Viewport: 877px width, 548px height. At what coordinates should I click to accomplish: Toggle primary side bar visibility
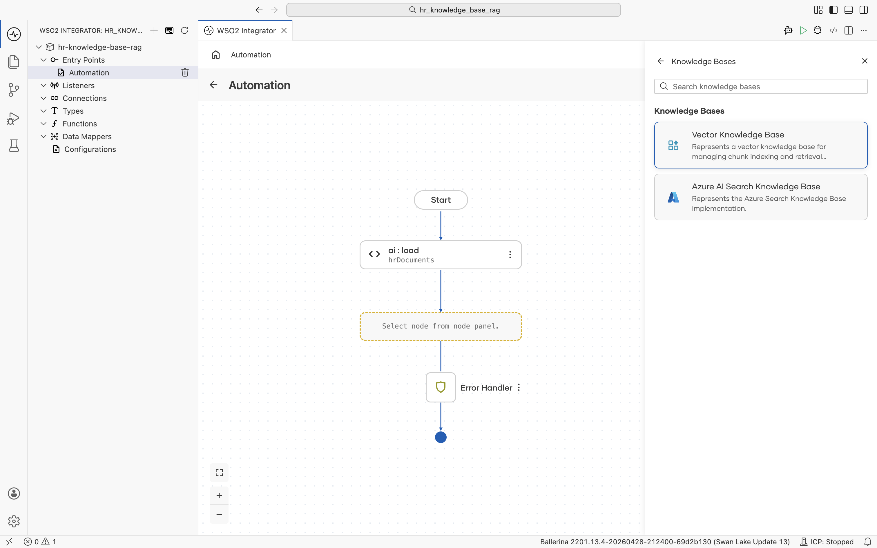pyautogui.click(x=833, y=10)
